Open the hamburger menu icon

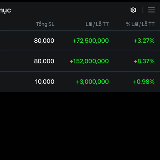click(x=151, y=10)
